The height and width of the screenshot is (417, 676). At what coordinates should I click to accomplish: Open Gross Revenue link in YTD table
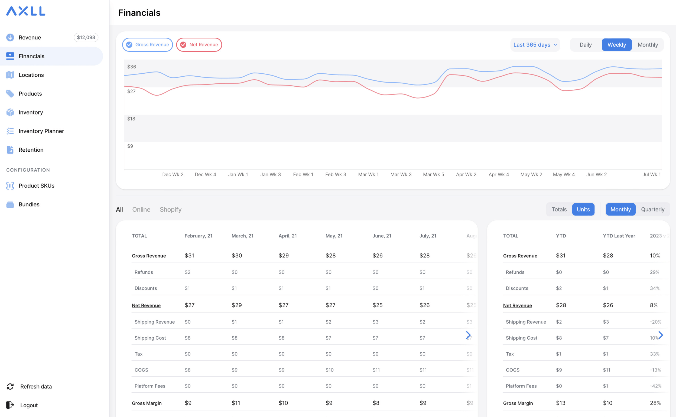point(520,256)
